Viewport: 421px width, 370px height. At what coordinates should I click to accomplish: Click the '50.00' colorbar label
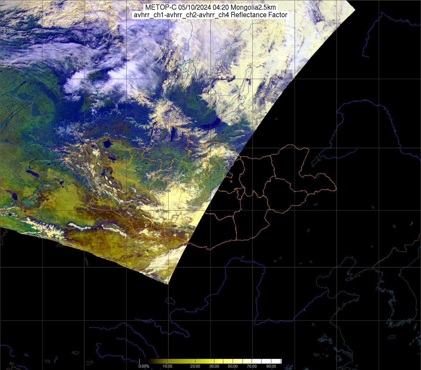click(x=233, y=367)
